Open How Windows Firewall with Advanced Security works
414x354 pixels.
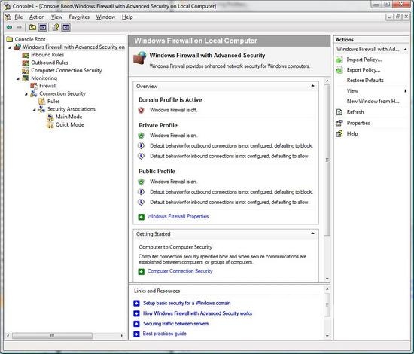tap(197, 313)
